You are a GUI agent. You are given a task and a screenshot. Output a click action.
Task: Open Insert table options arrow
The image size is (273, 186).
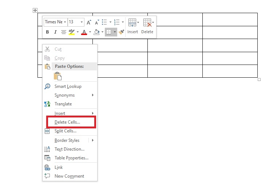(138, 22)
